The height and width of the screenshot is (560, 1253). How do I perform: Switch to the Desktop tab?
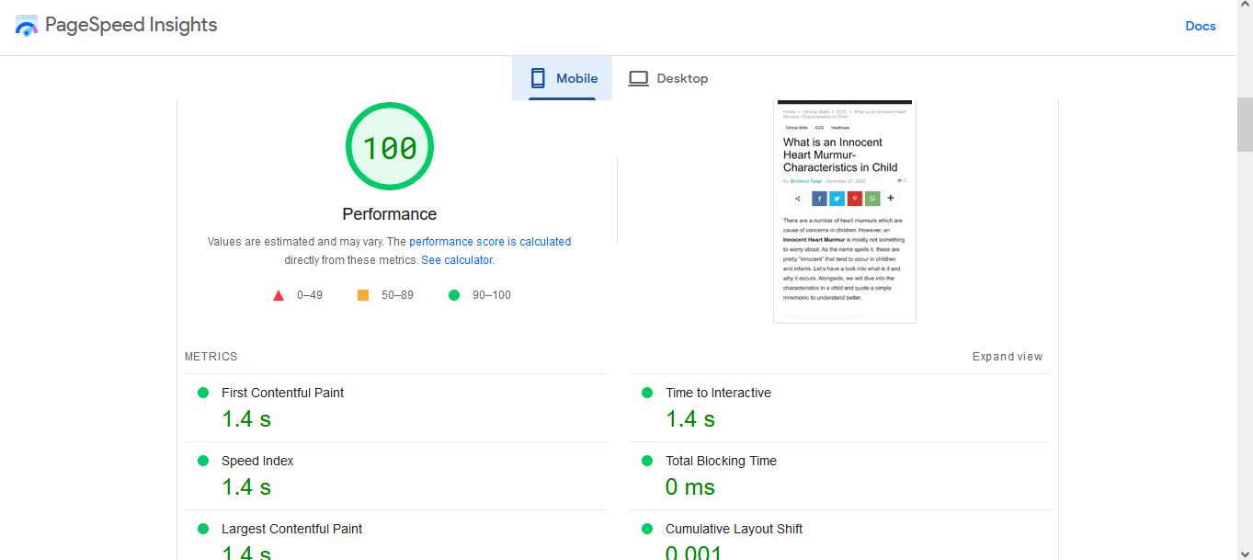pyautogui.click(x=667, y=78)
